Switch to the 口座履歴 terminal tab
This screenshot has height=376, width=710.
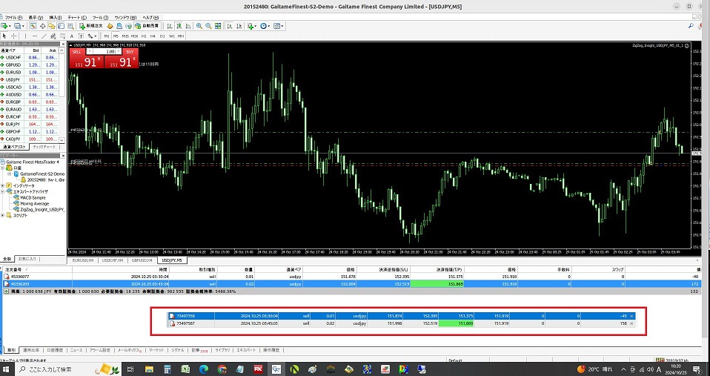[56, 349]
